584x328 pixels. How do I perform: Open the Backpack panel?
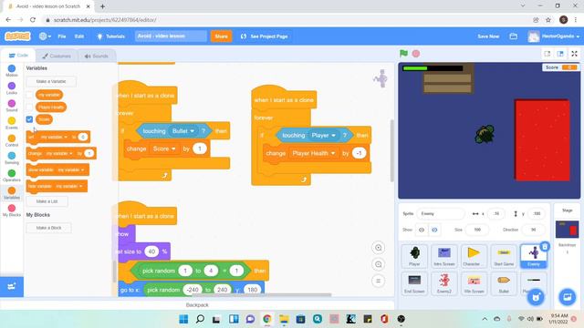[197, 305]
